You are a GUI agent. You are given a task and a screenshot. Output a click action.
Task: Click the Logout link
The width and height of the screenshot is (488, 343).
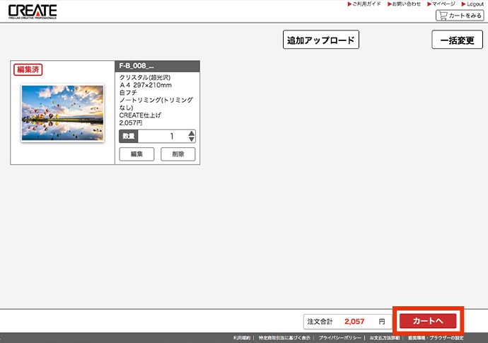click(x=472, y=4)
